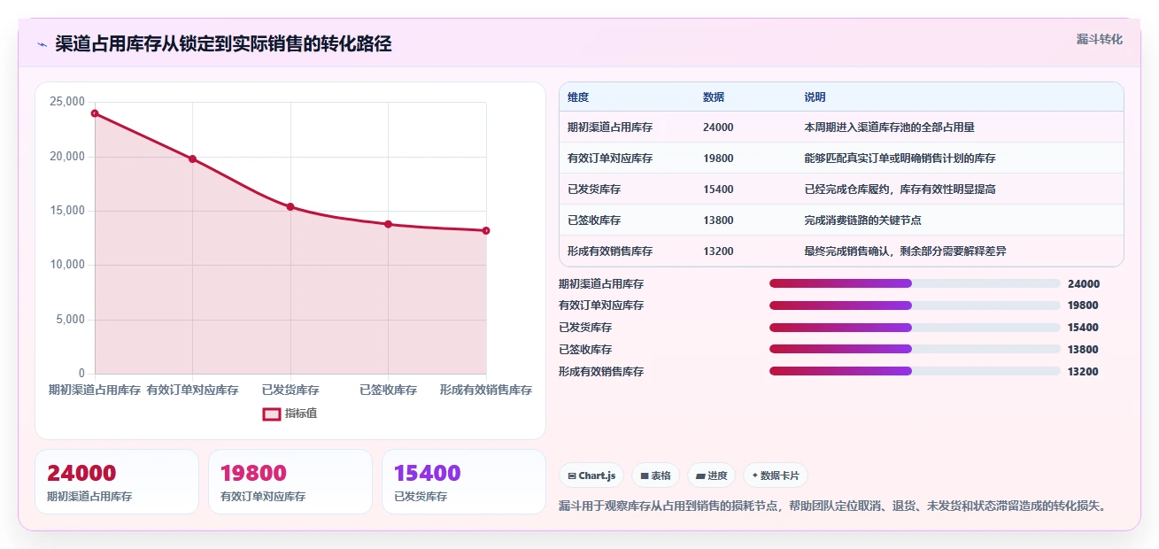Click the 13200 progress bar for 形成有效销售库存

pyautogui.click(x=915, y=372)
